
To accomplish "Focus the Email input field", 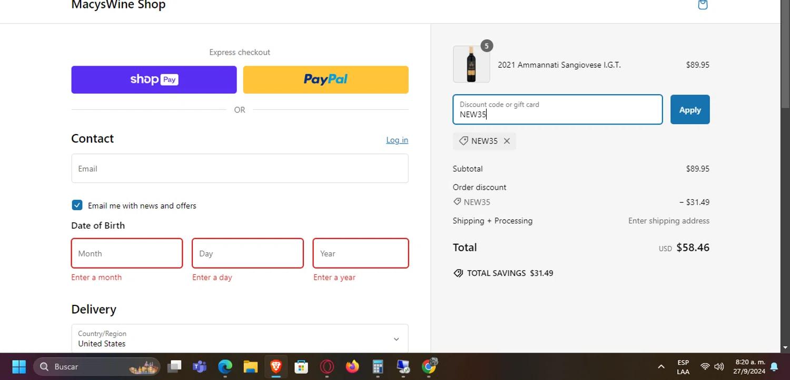I will tap(240, 168).
